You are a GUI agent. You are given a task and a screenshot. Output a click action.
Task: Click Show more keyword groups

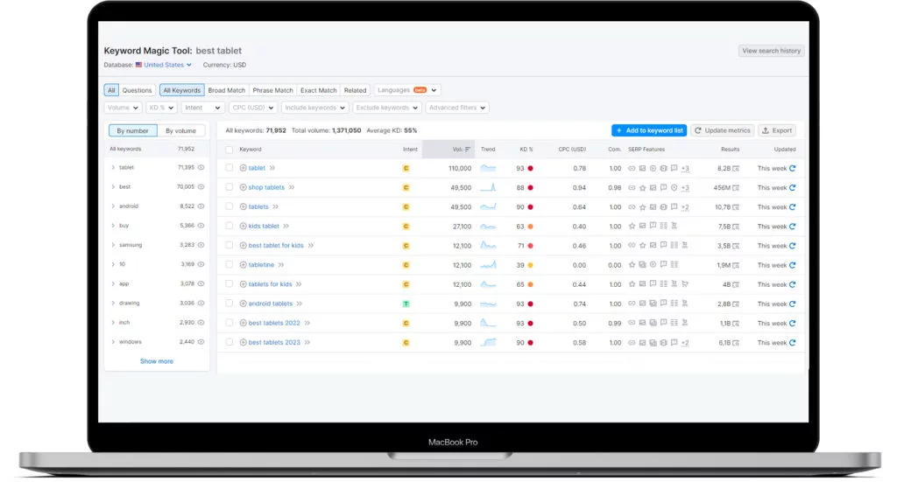157,361
